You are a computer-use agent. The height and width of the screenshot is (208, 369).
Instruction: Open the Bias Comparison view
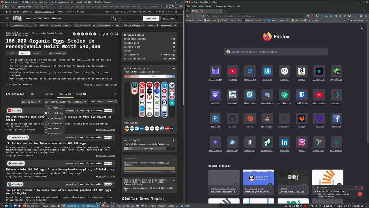tap(56, 53)
